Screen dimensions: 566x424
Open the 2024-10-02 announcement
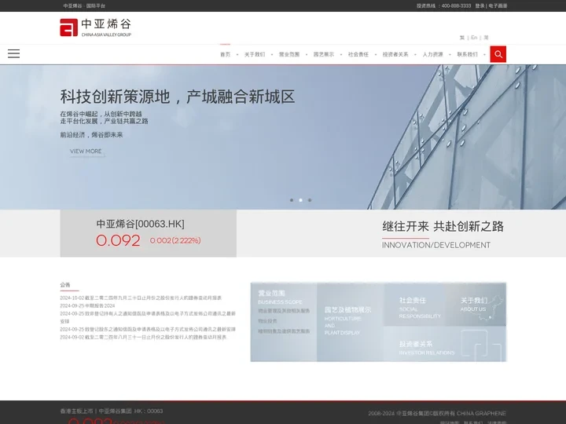[x=141, y=298]
